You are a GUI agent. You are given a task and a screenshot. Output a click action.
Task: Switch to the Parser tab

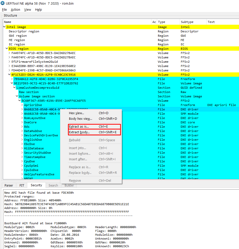(9, 185)
